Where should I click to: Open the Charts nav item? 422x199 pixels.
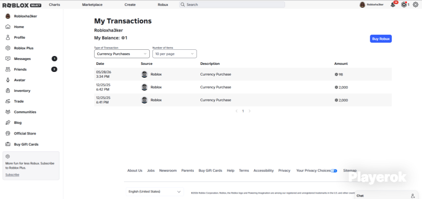pyautogui.click(x=55, y=4)
